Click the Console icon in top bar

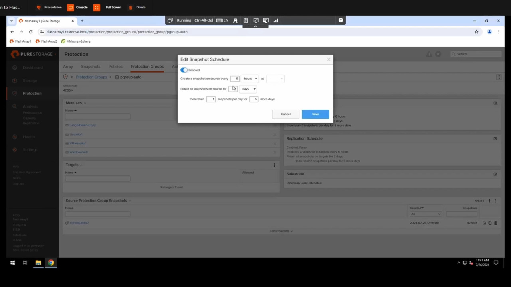[x=71, y=7]
